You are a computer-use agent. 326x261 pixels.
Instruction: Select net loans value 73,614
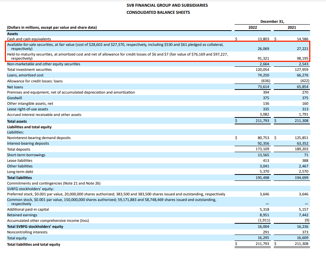(x=263, y=87)
